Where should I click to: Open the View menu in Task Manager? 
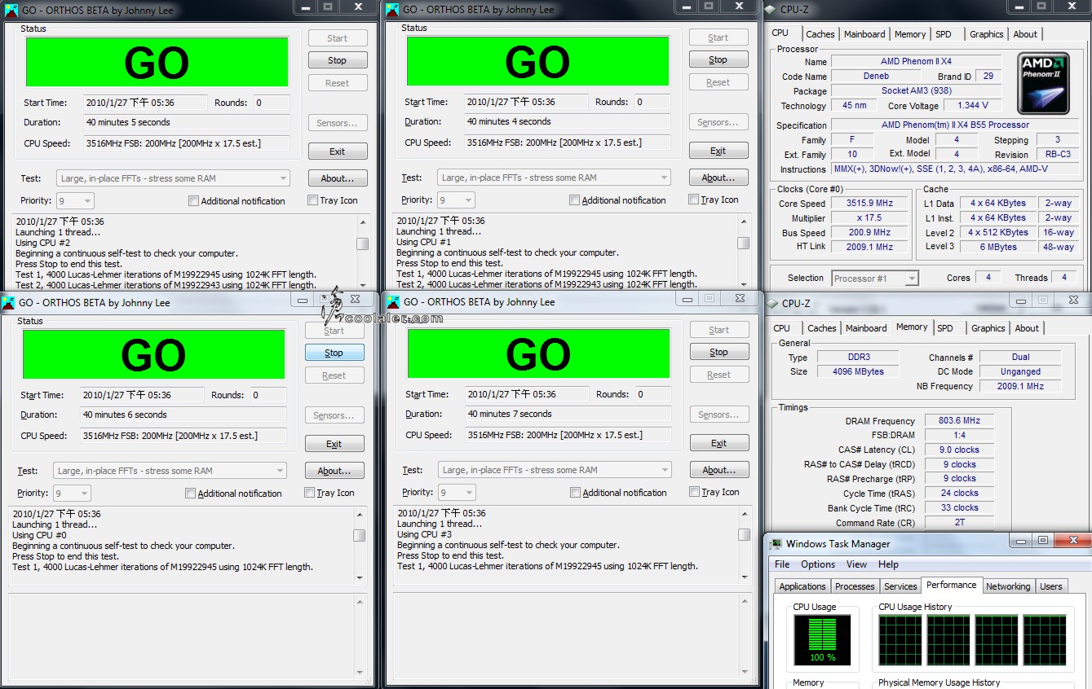coord(857,564)
